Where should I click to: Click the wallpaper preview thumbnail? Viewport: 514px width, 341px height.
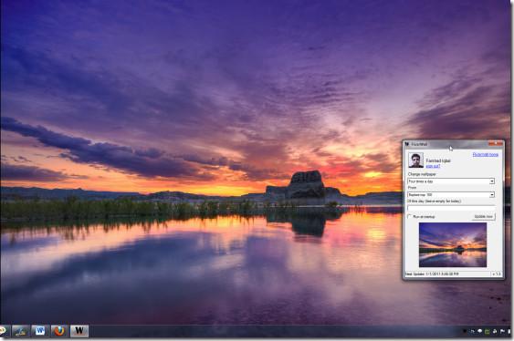453,244
